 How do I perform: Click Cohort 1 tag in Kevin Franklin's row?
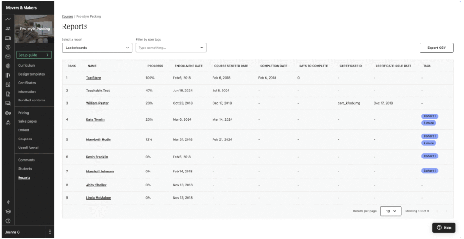click(x=430, y=156)
